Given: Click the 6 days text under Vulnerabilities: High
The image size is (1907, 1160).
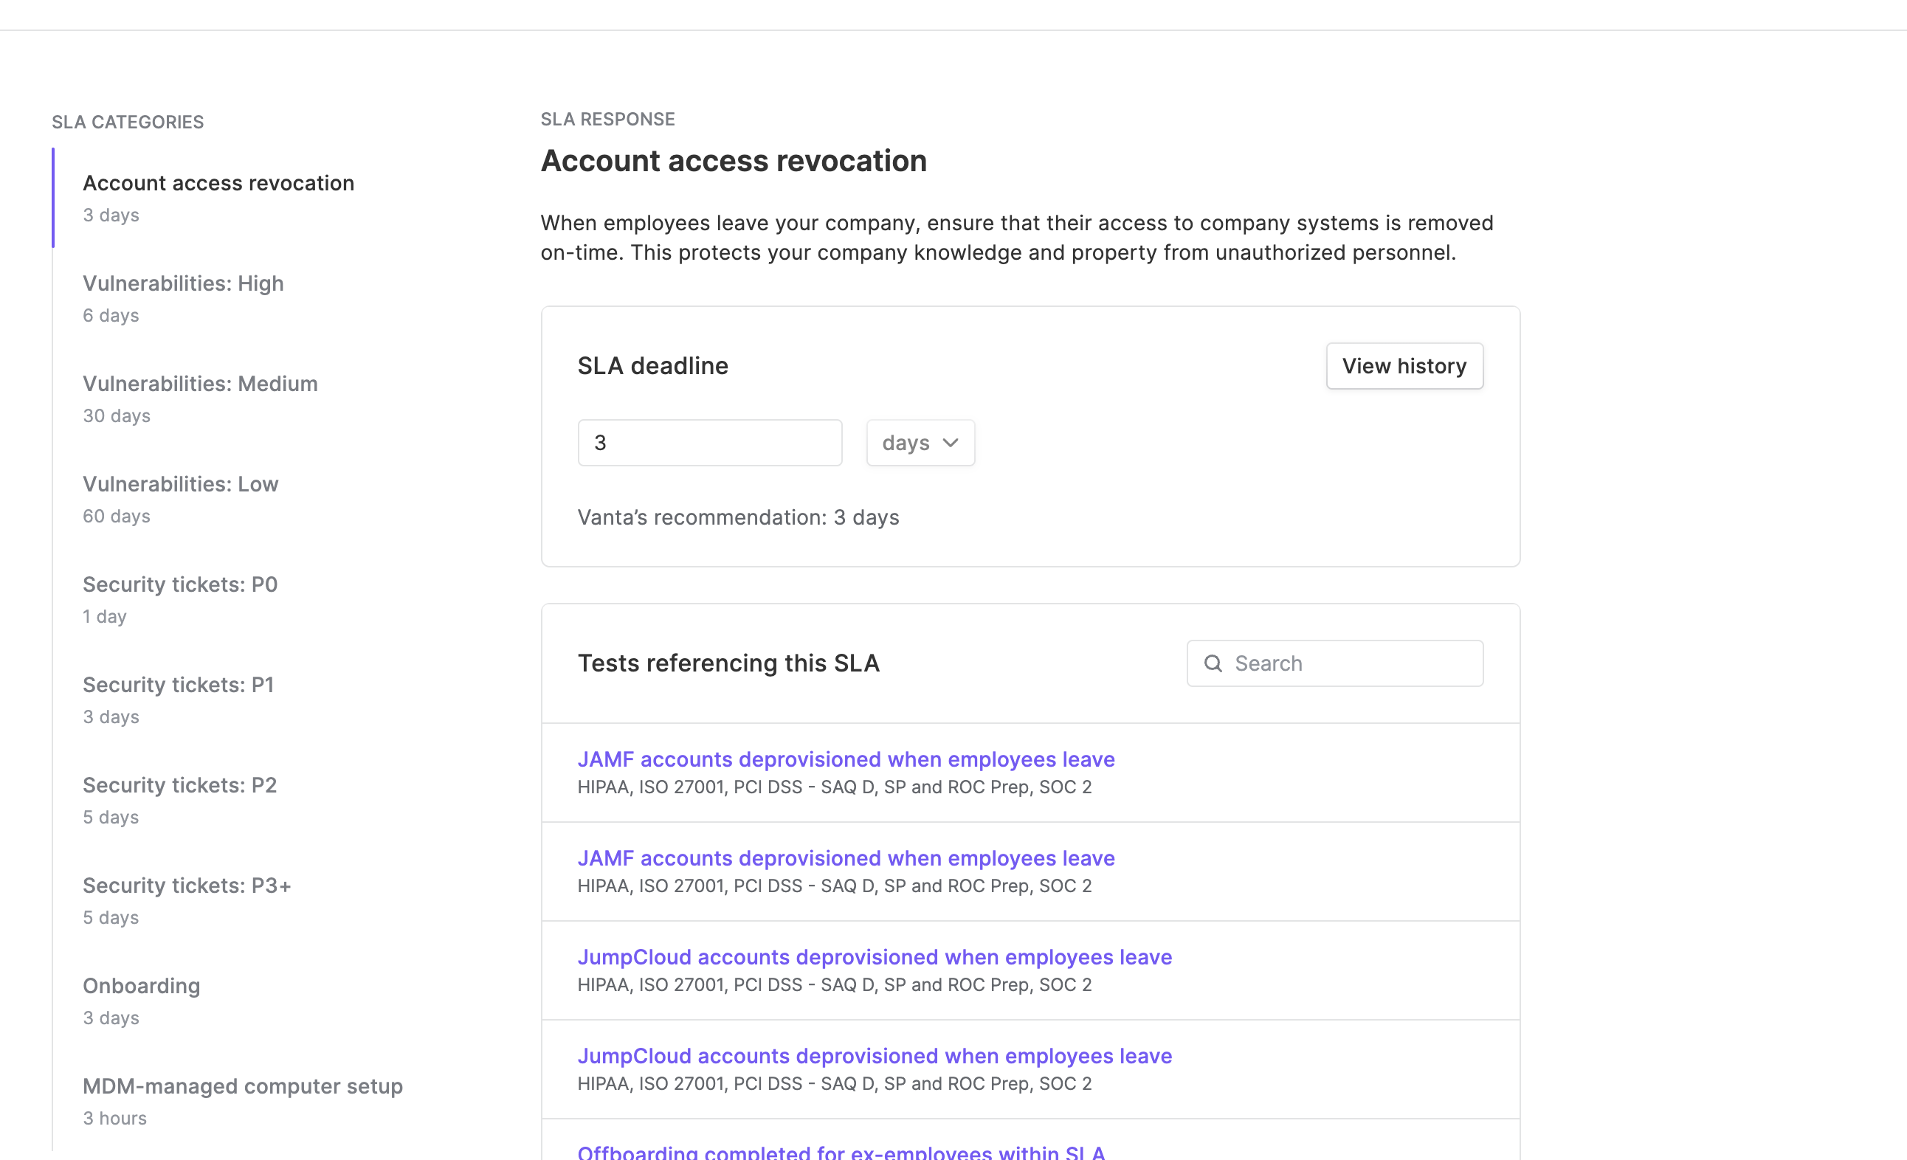Looking at the screenshot, I should 111,316.
